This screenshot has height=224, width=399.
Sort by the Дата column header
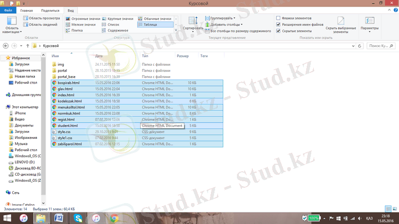click(99, 56)
